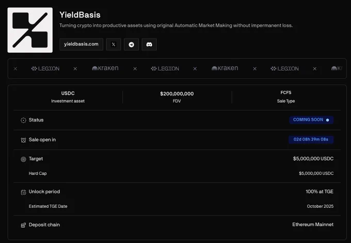
Task: Click the first Kraken logo in banner
Action: coord(105,68)
